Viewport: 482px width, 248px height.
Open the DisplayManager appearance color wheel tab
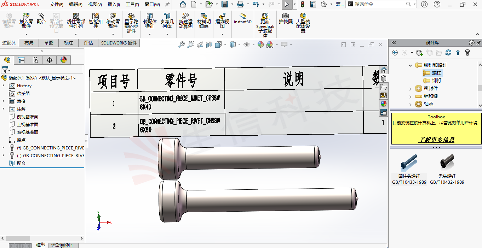(64, 60)
